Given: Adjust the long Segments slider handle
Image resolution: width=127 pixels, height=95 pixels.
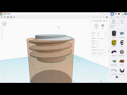Looking at the screenshot, I should (103, 38).
